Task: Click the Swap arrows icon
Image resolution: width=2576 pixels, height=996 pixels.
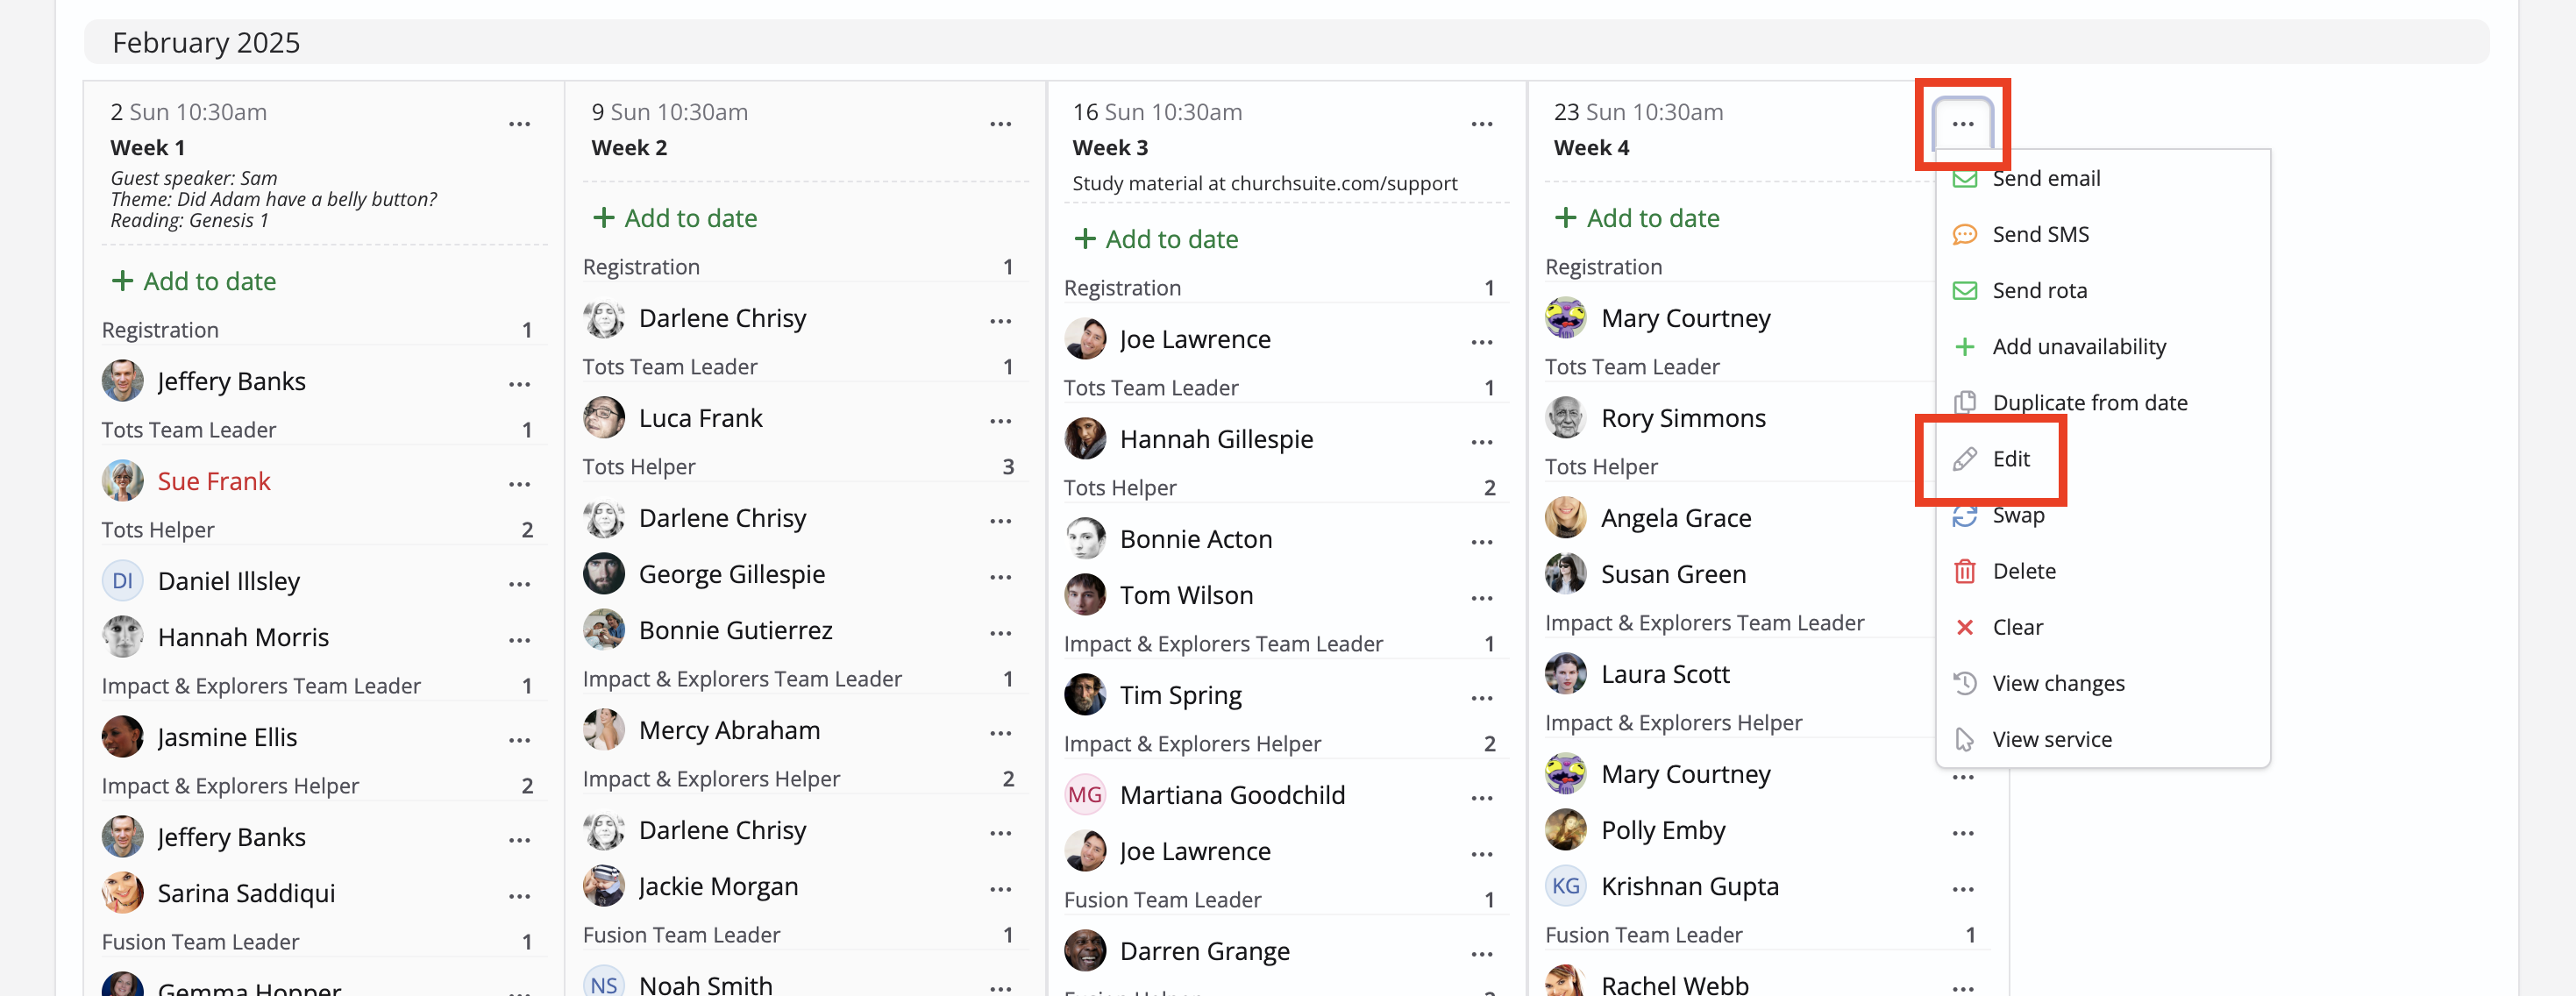Action: pyautogui.click(x=1964, y=515)
